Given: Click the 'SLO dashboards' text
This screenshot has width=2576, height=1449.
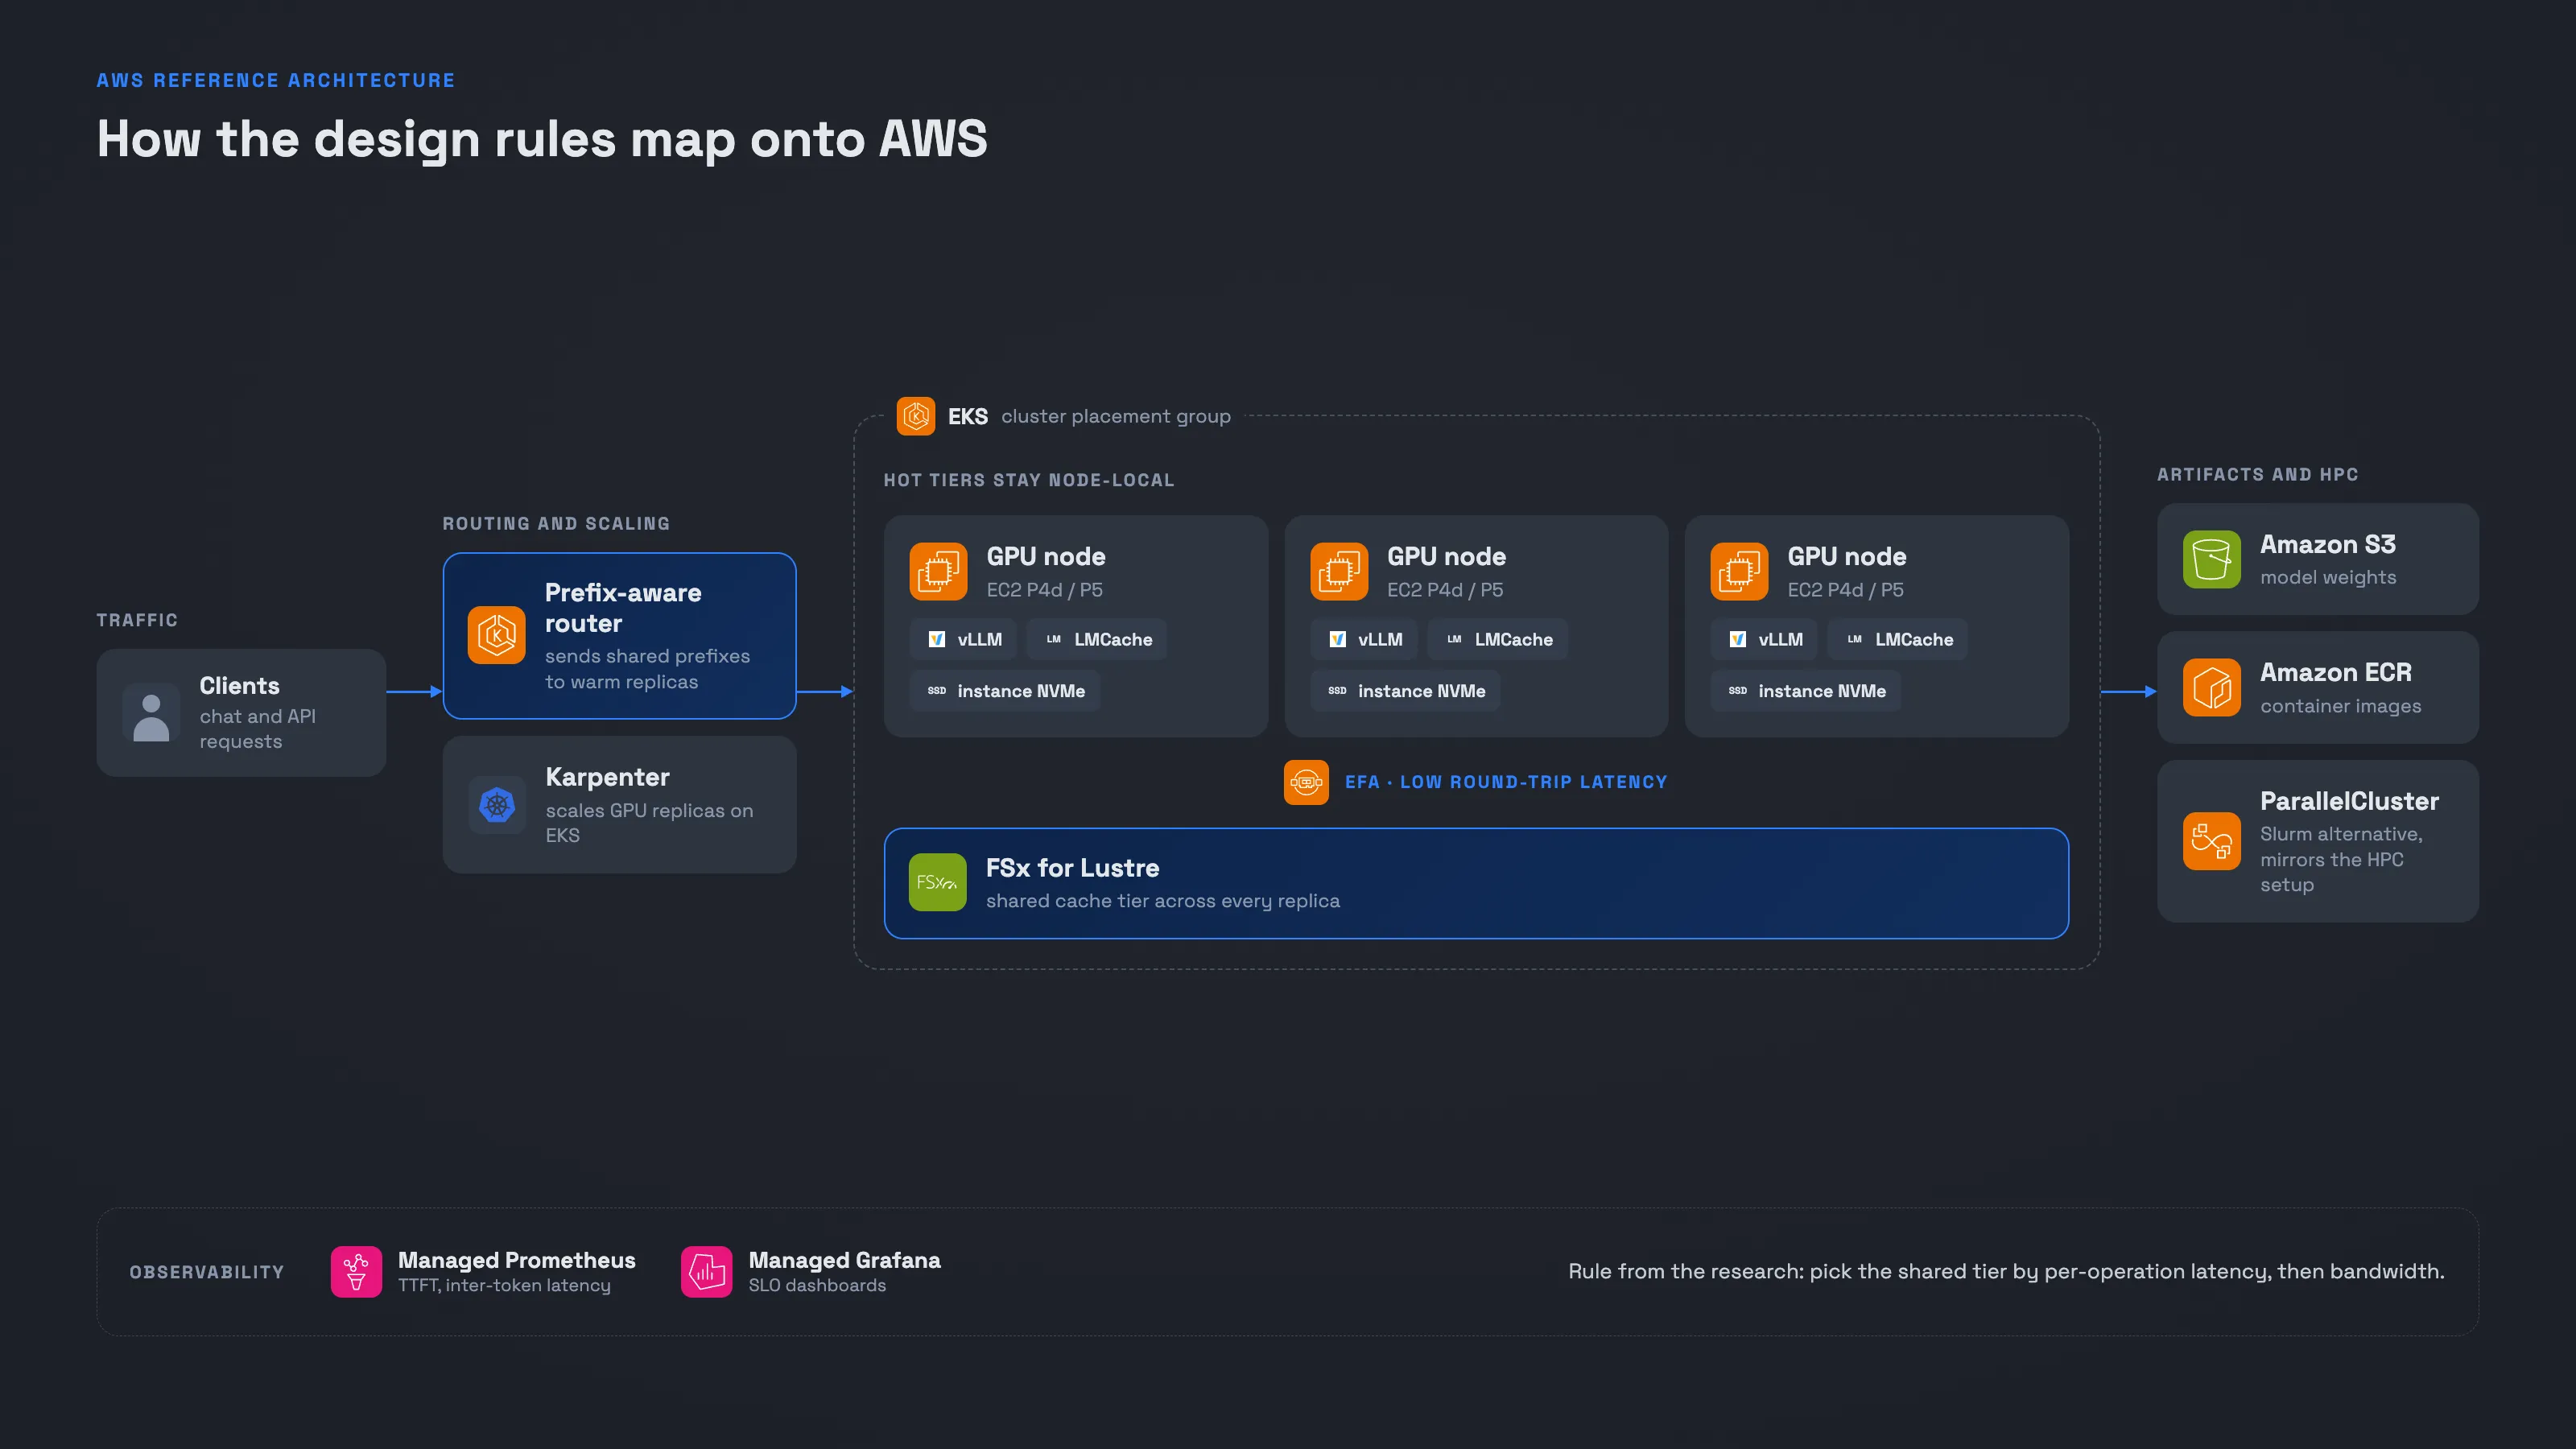Looking at the screenshot, I should (x=817, y=1286).
